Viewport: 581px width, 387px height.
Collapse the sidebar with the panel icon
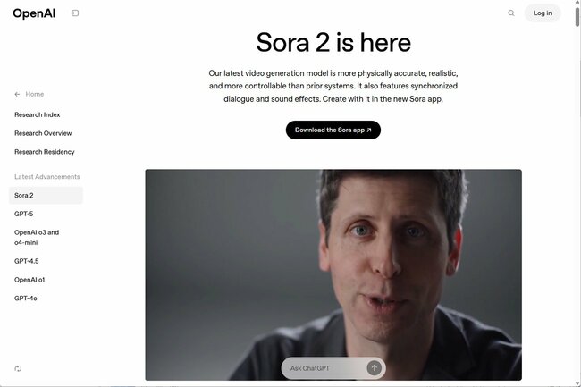coord(75,13)
